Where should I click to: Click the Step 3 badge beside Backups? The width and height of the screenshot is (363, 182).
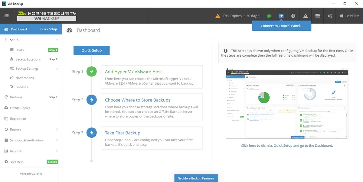pos(53,97)
